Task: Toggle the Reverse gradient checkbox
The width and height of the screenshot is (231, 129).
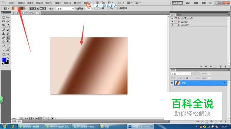Action: pos(98,8)
